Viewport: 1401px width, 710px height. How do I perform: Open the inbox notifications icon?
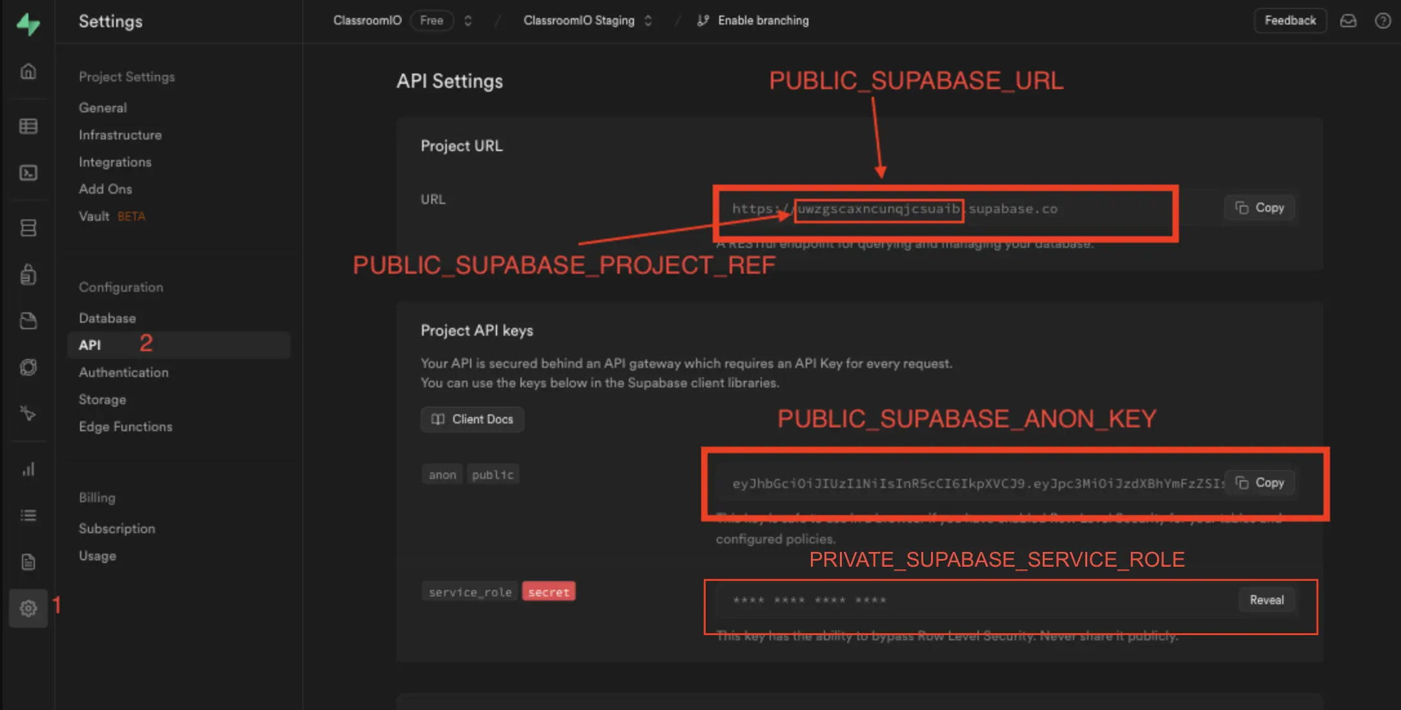click(x=1348, y=21)
